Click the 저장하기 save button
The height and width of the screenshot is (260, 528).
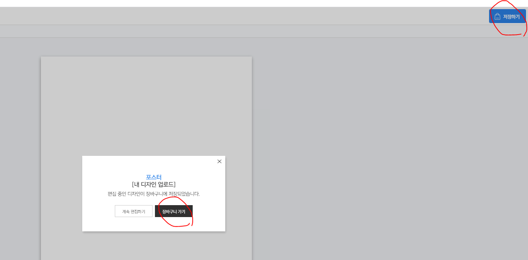coord(507,17)
